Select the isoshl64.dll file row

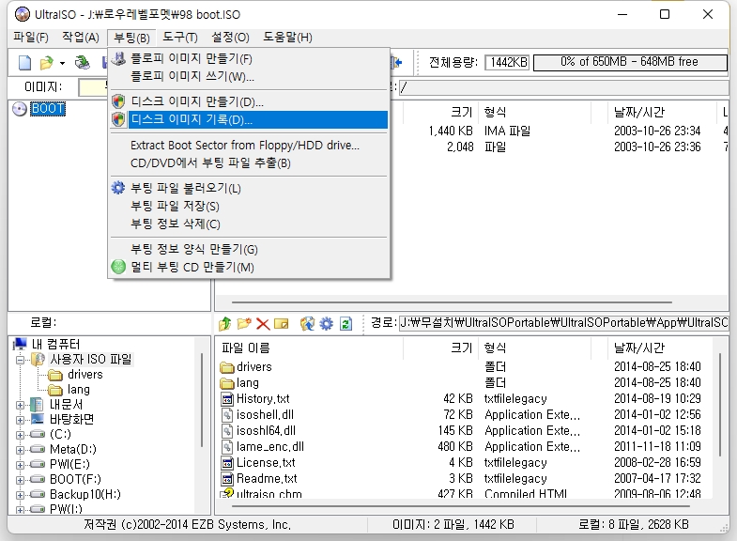tap(466, 431)
